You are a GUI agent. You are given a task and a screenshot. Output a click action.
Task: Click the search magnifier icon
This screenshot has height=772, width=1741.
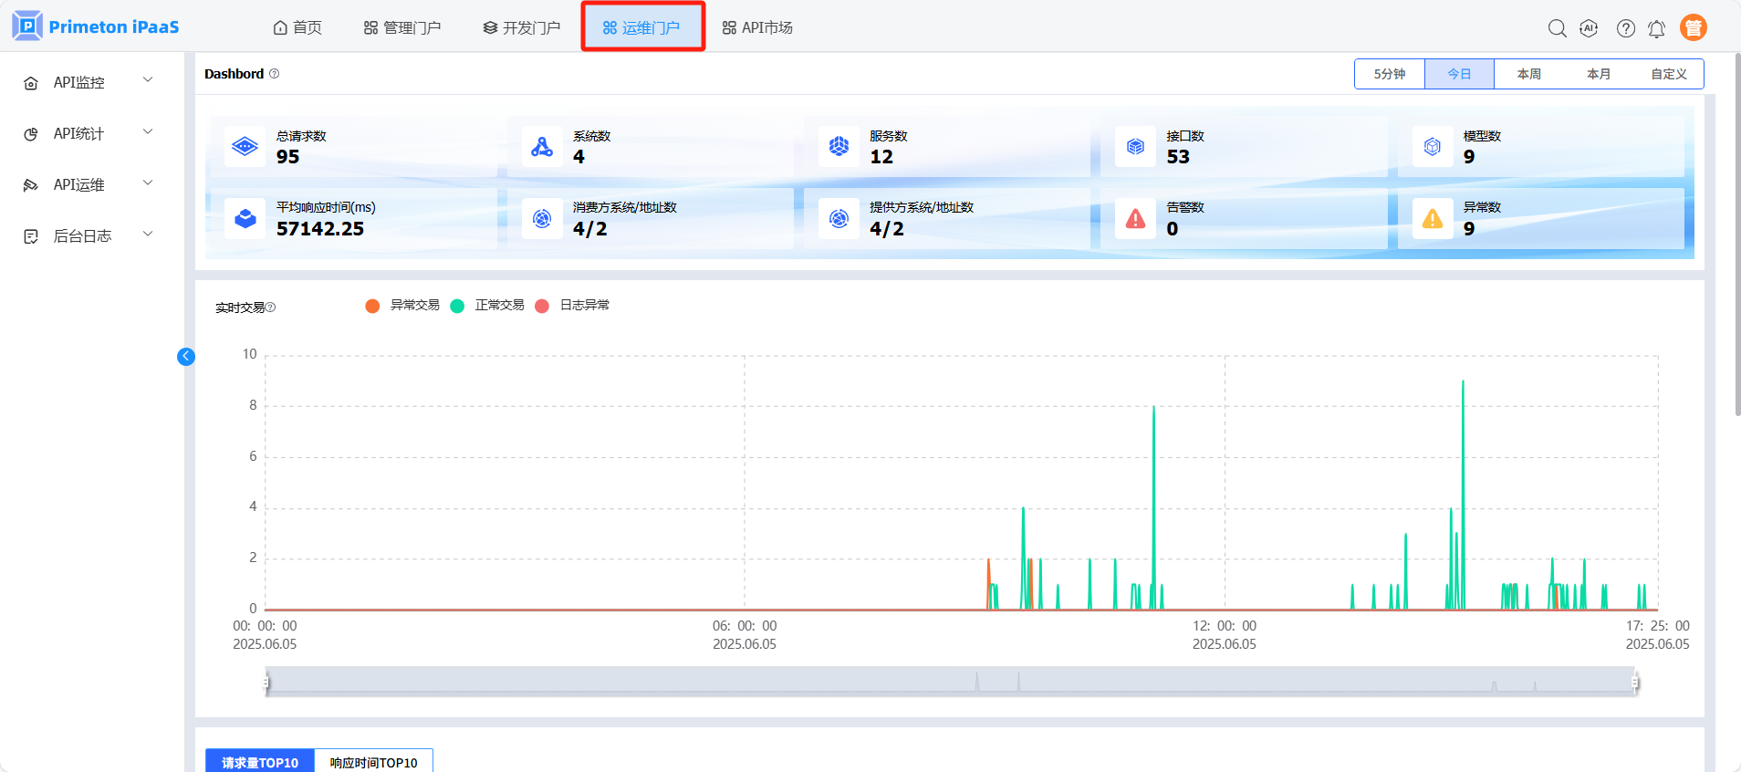click(x=1557, y=28)
